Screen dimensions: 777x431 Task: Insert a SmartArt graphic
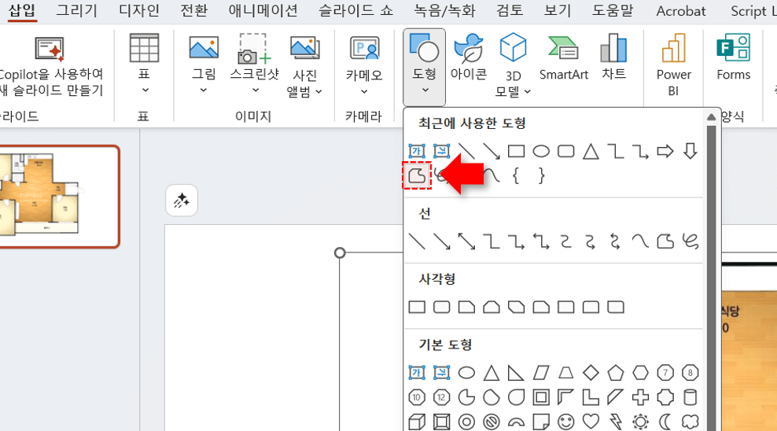coord(563,57)
